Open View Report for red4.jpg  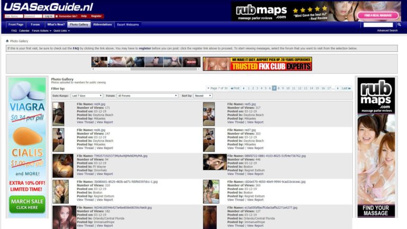pos(105,122)
